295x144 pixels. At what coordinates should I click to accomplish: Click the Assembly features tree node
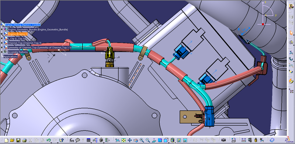18,52
